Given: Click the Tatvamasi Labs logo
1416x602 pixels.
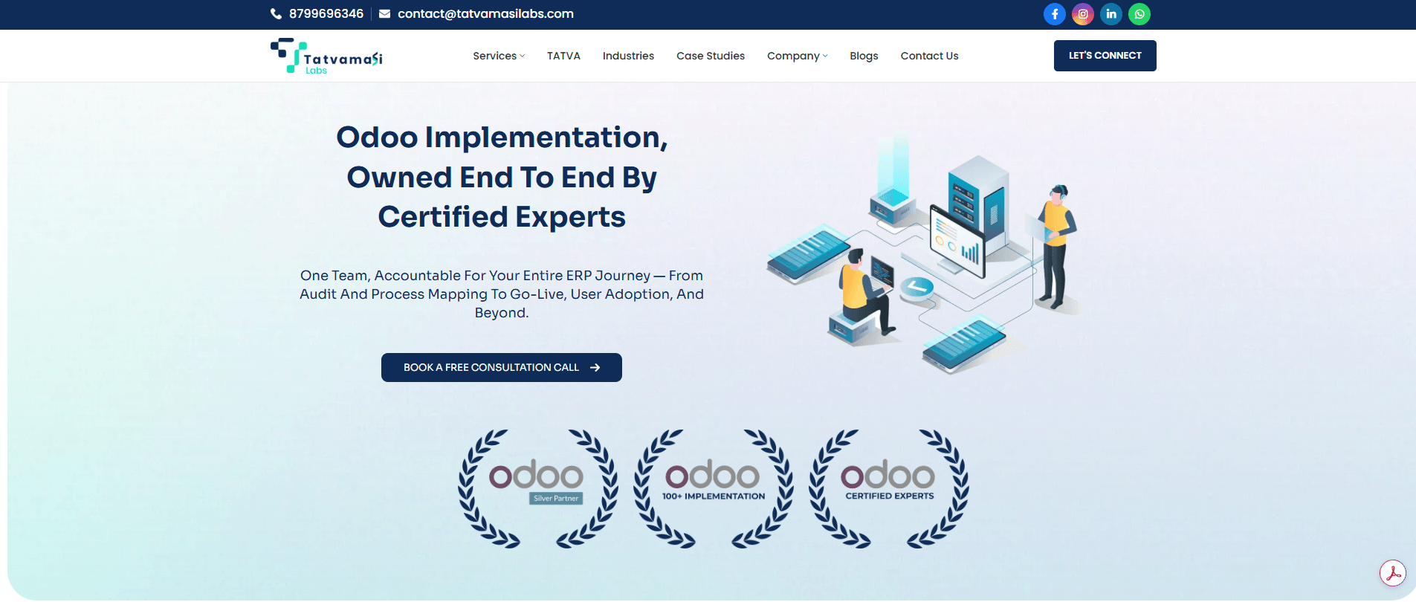Looking at the screenshot, I should coord(326,56).
